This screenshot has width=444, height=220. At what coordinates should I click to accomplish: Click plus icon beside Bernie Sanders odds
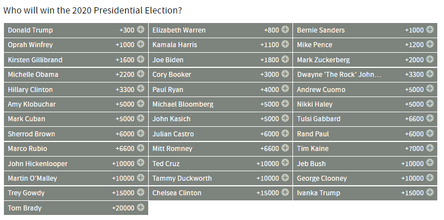click(430, 29)
